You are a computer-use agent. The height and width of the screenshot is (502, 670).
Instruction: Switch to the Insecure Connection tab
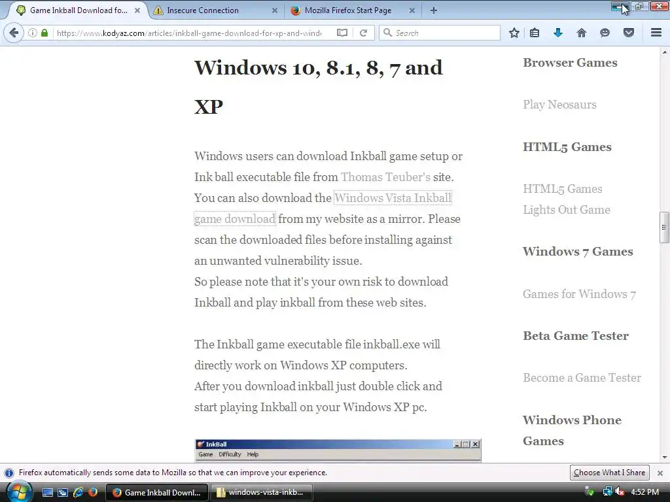(x=217, y=10)
